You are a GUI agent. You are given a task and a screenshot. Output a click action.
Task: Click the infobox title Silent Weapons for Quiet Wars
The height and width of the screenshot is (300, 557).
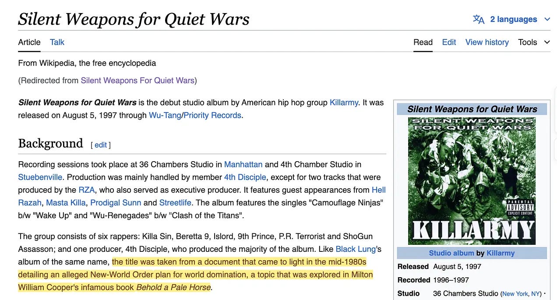(472, 109)
